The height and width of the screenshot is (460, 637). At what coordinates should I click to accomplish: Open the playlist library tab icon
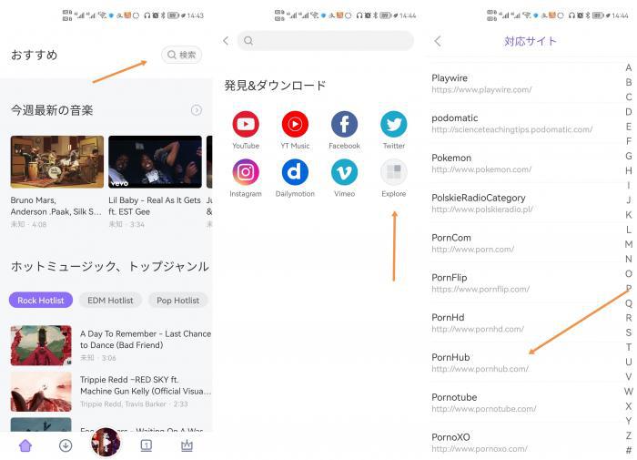147,445
